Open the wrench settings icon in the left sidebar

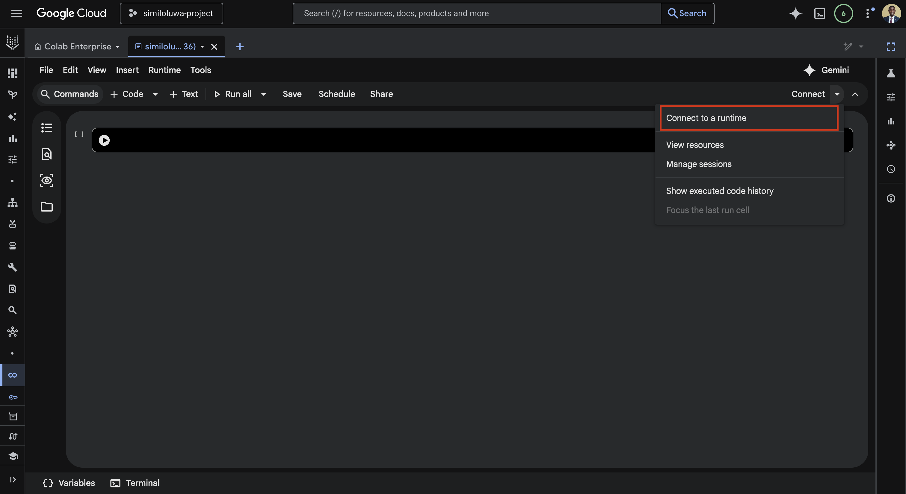coord(13,267)
